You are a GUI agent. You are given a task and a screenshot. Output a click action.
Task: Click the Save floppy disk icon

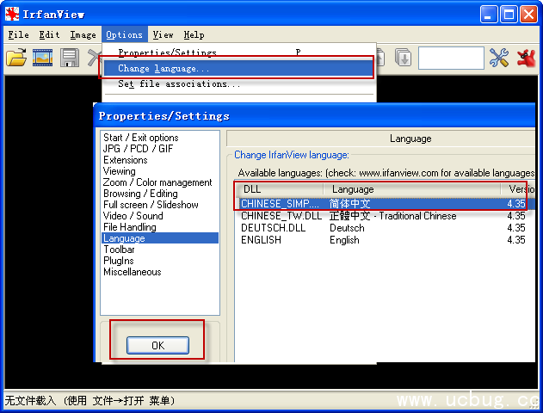70,58
